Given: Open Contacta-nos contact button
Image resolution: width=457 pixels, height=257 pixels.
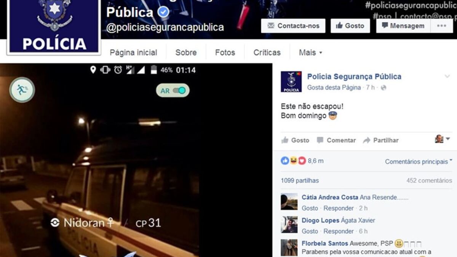Looking at the screenshot, I should [x=293, y=26].
